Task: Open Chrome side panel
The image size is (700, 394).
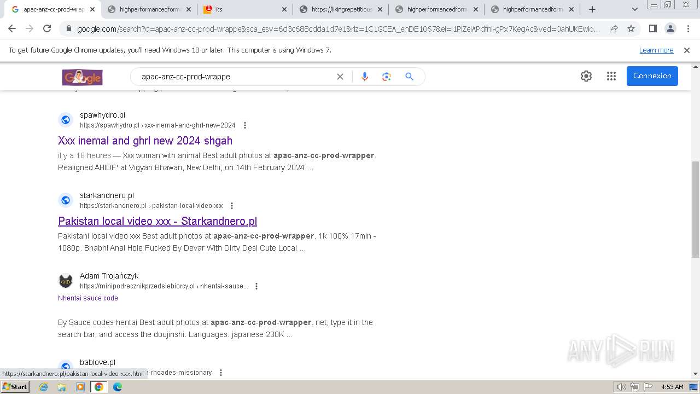Action: click(653, 29)
